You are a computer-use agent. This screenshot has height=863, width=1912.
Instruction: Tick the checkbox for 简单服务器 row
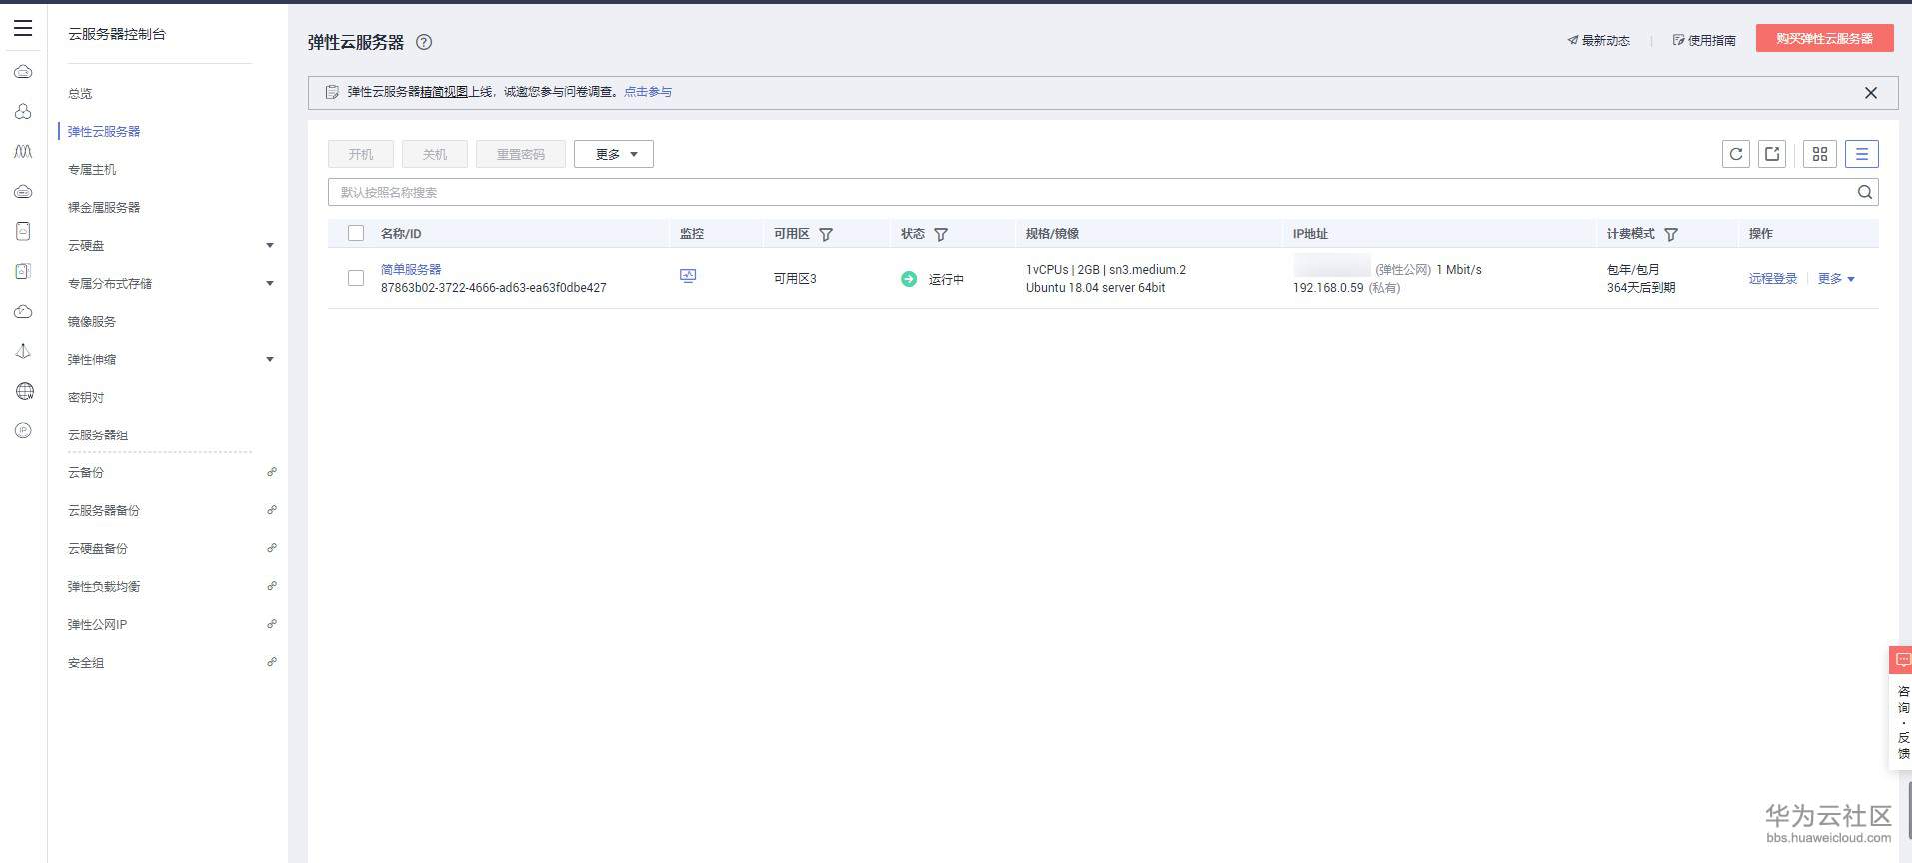pos(356,278)
